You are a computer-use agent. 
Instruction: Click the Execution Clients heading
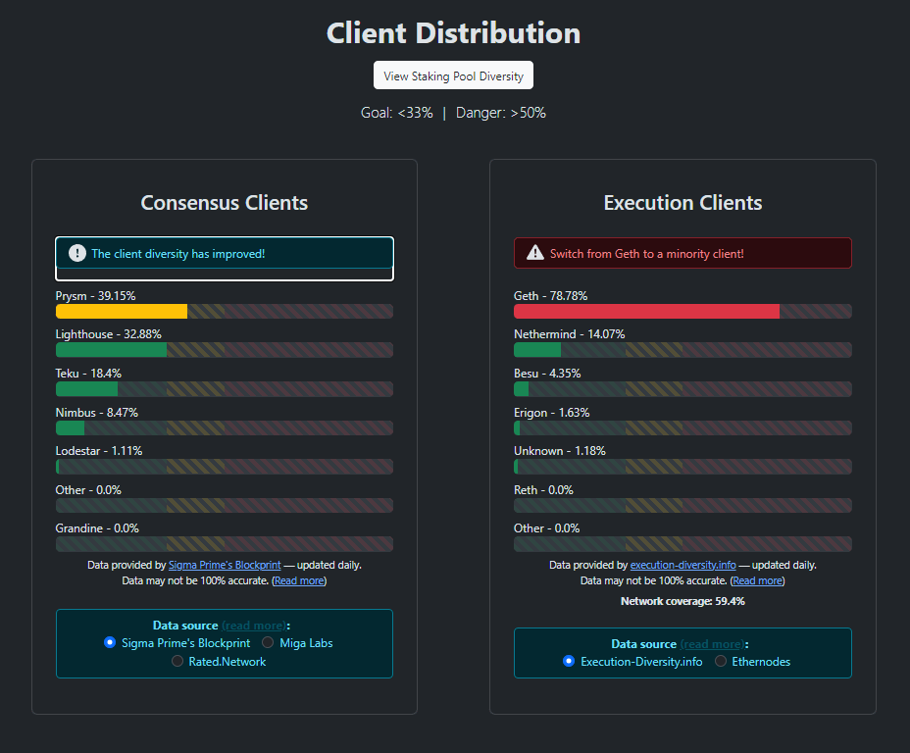point(682,202)
